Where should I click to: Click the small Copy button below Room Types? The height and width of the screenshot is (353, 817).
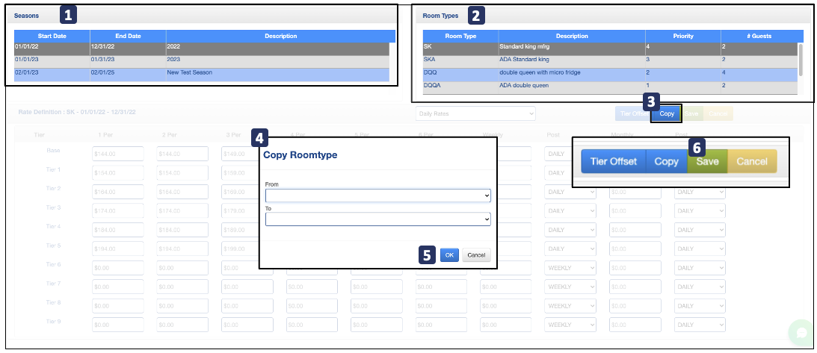[x=667, y=113]
